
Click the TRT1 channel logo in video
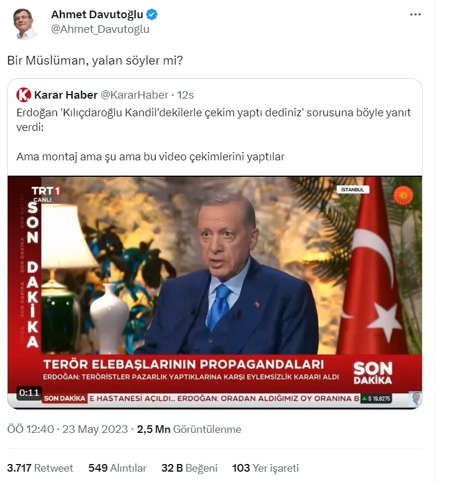tap(46, 193)
